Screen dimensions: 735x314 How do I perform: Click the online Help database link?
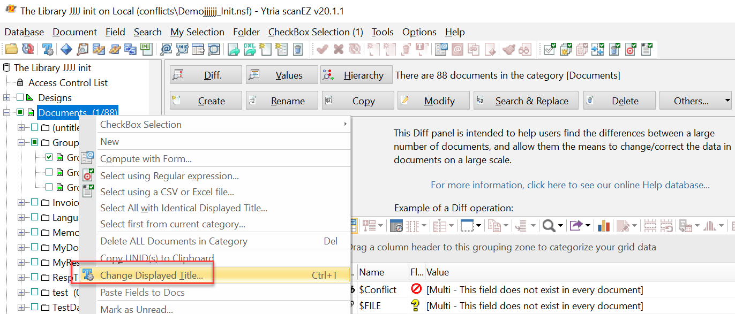570,185
